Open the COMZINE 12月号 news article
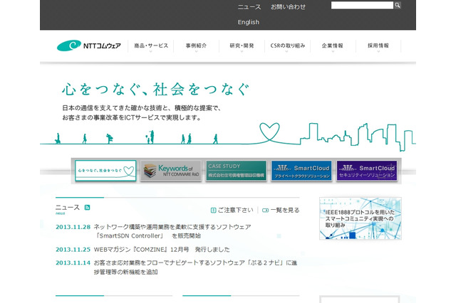 click(162, 250)
